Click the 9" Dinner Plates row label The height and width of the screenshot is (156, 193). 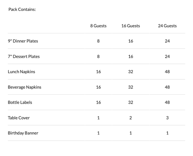pyautogui.click(x=23, y=41)
